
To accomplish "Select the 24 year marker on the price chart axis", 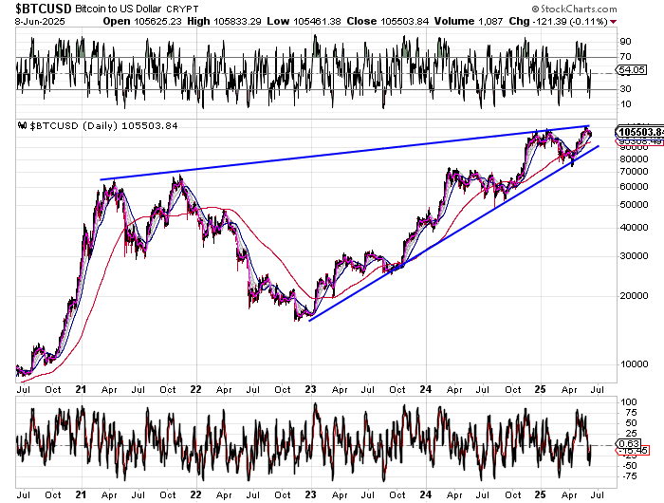I will (429, 389).
